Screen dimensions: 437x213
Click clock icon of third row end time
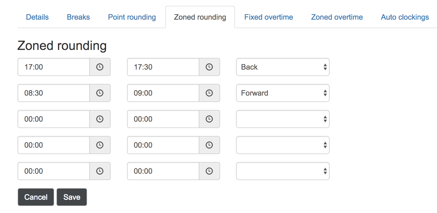pyautogui.click(x=209, y=119)
